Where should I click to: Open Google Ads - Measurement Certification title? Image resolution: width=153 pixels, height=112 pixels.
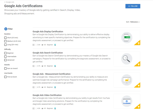click(51, 74)
